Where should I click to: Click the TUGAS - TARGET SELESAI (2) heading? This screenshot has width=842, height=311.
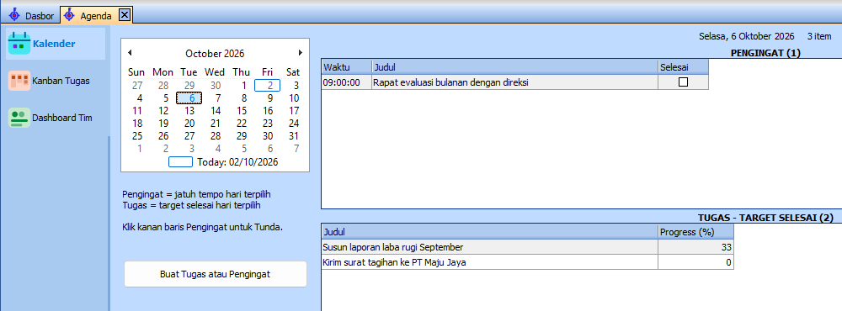tap(765, 218)
